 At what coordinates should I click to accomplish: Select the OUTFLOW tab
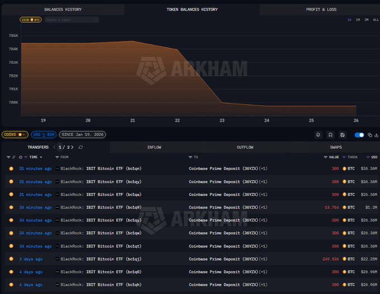point(245,147)
